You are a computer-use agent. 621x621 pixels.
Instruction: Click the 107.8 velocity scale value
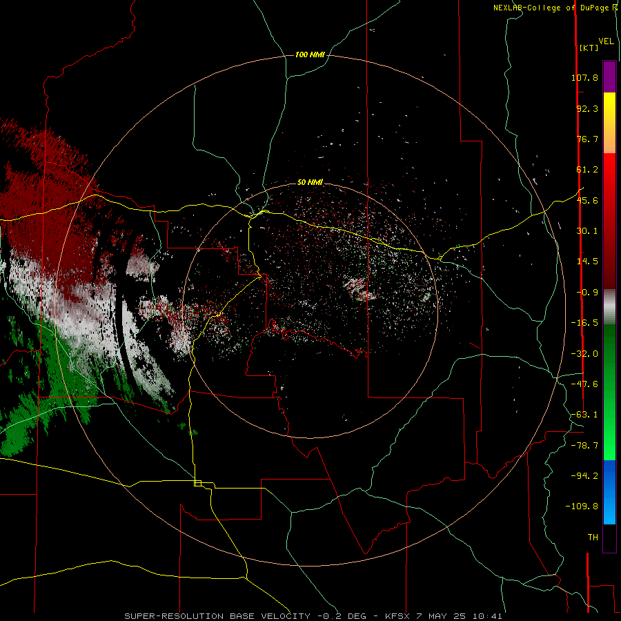tap(584, 77)
